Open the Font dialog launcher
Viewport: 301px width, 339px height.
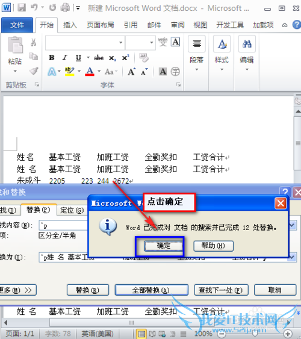tap(178, 84)
